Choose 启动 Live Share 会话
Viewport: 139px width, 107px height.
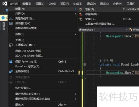pyautogui.click(x=43, y=51)
